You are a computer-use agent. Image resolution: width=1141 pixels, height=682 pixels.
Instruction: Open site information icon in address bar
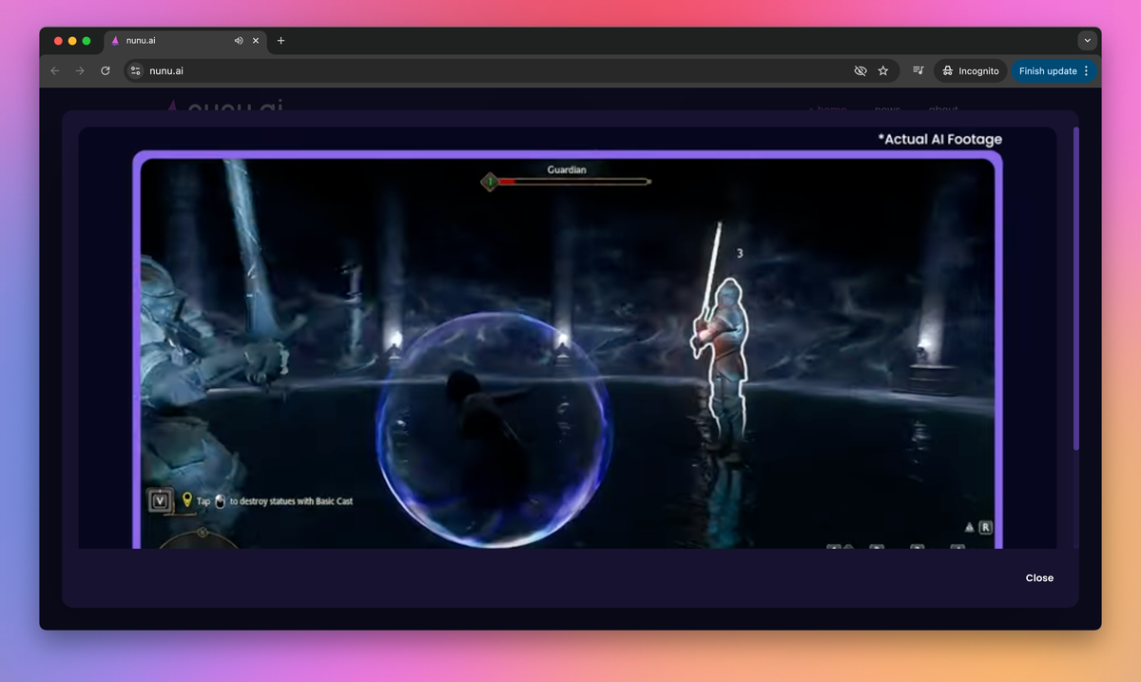pos(135,70)
